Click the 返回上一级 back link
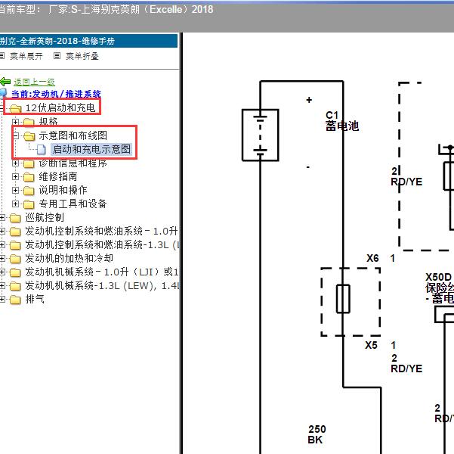 tap(34, 82)
